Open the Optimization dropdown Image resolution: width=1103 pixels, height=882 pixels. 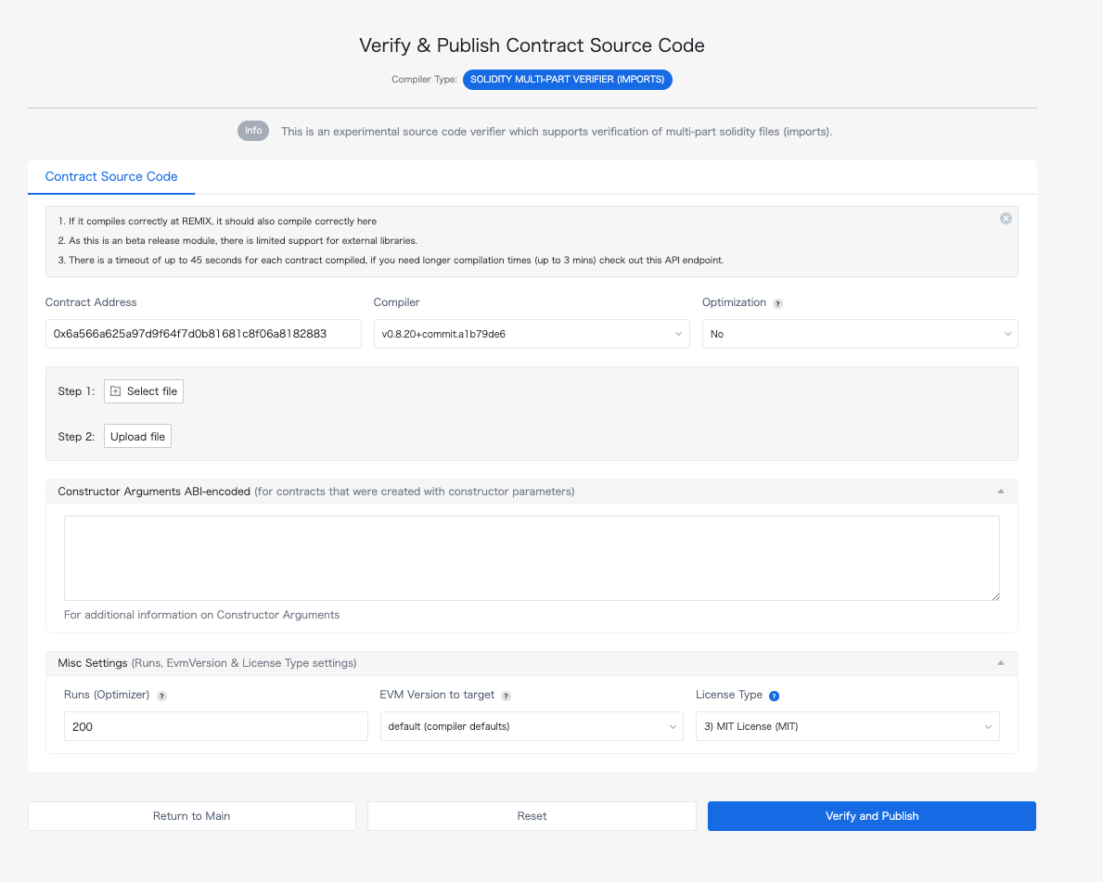[860, 334]
